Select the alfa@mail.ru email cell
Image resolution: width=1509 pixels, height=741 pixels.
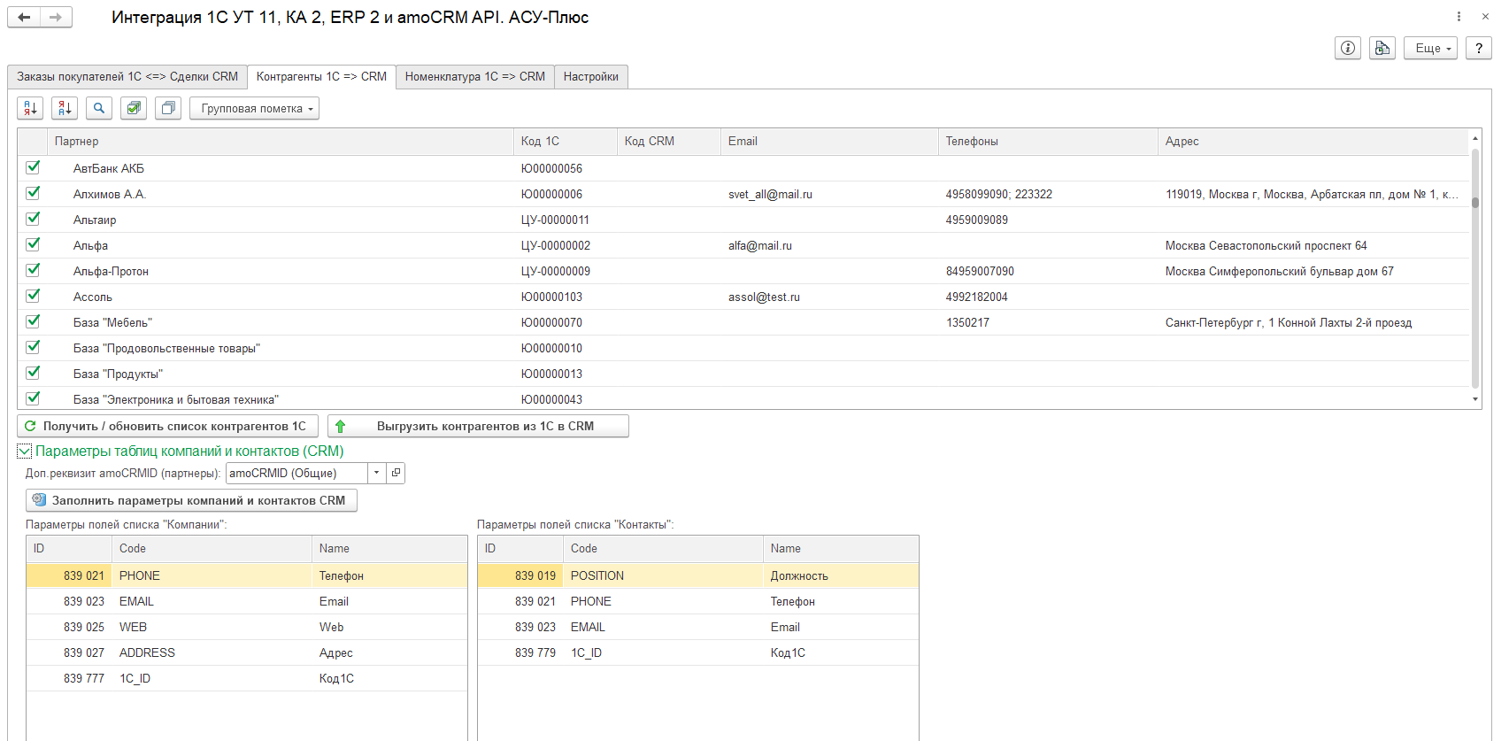coord(829,245)
